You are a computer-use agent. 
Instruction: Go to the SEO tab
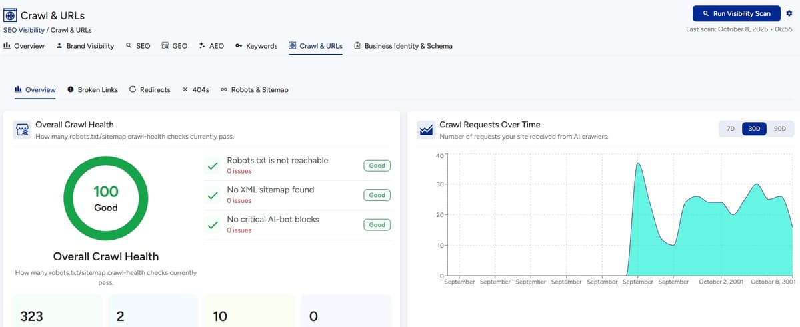[x=138, y=46]
